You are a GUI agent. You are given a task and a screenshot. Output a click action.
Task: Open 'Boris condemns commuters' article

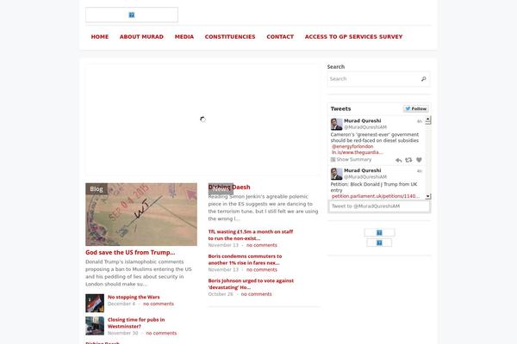[245, 260]
